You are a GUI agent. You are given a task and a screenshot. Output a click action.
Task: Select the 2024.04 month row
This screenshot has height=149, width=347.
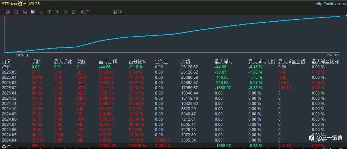pos(173,140)
